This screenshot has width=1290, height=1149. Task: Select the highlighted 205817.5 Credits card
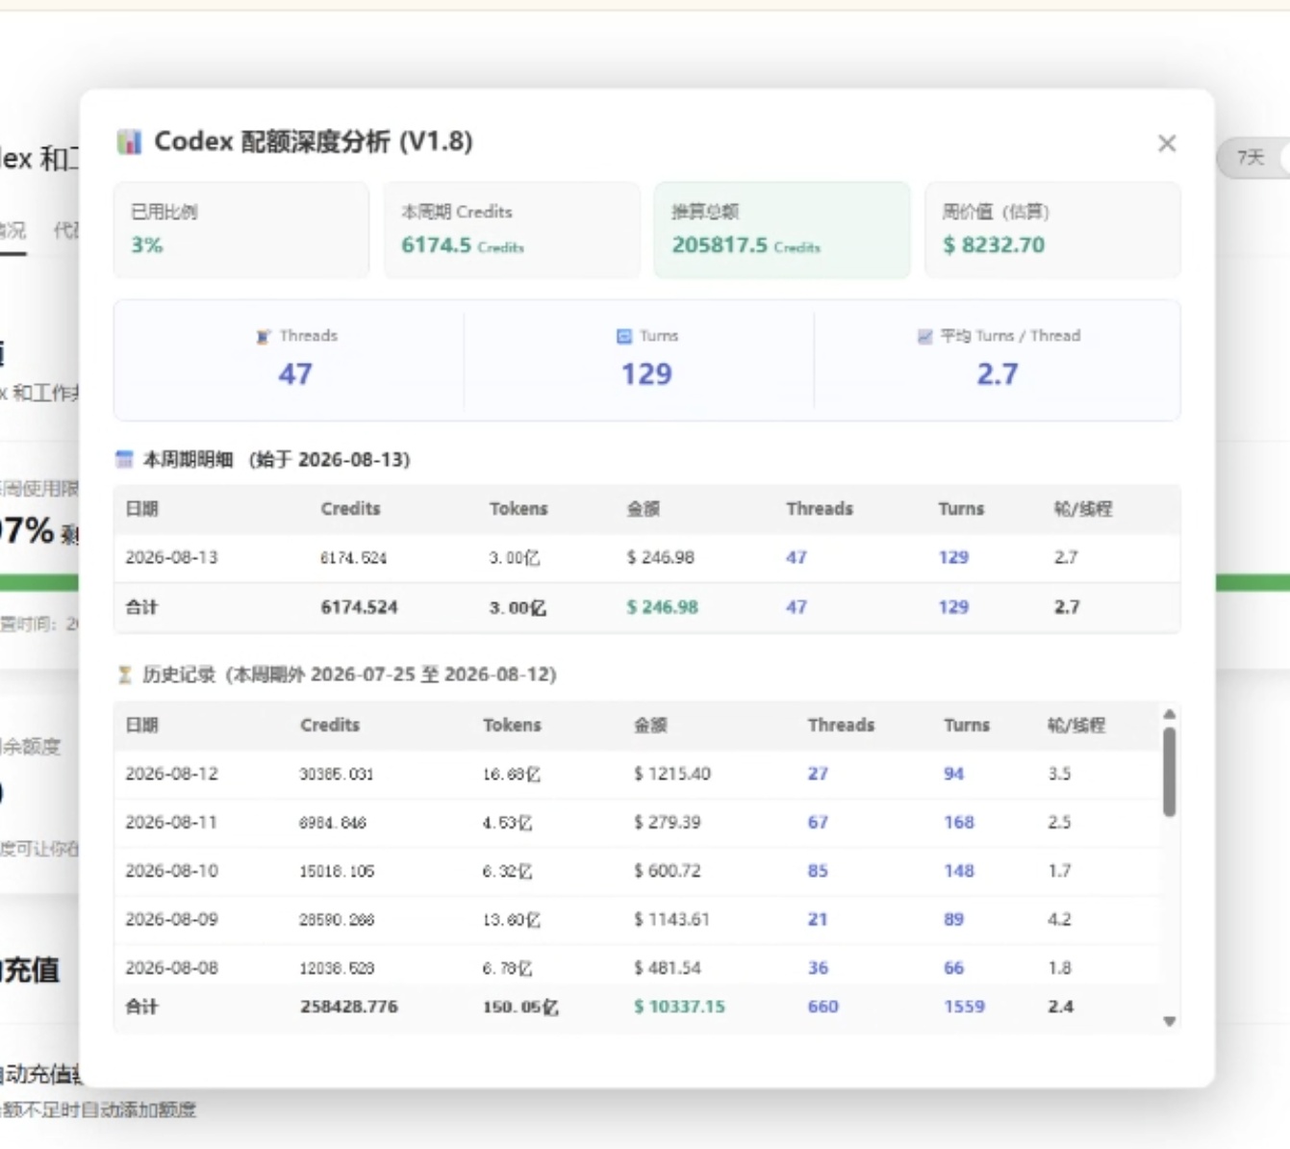click(782, 230)
